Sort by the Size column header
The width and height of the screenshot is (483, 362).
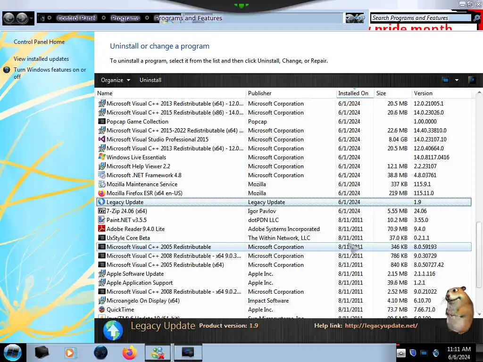(392, 93)
